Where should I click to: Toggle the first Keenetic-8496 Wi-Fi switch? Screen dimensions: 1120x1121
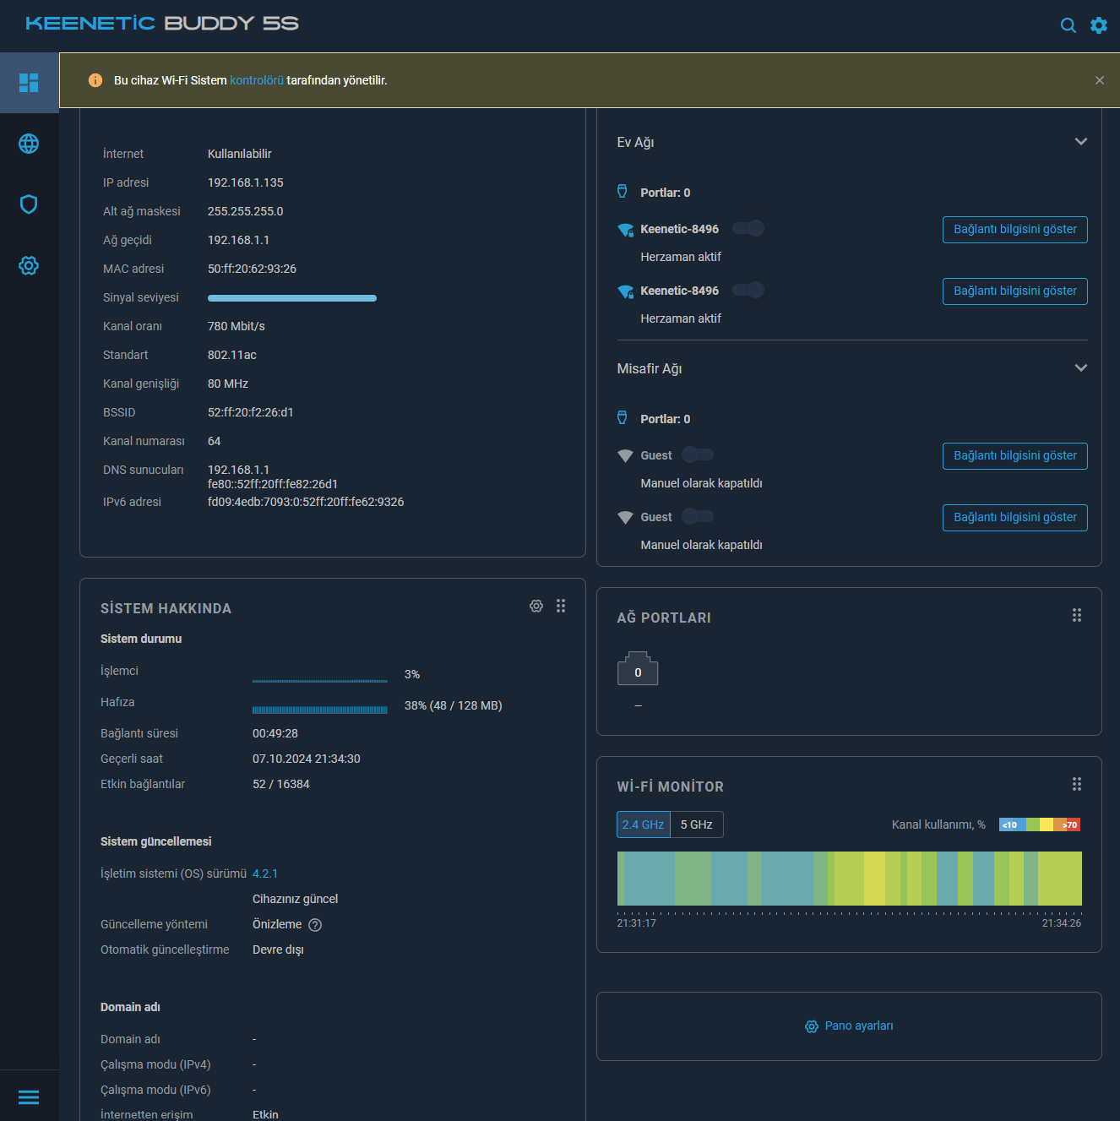748,229
